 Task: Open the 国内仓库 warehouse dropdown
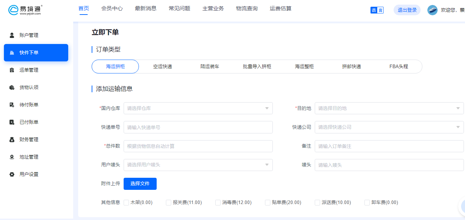coord(198,108)
